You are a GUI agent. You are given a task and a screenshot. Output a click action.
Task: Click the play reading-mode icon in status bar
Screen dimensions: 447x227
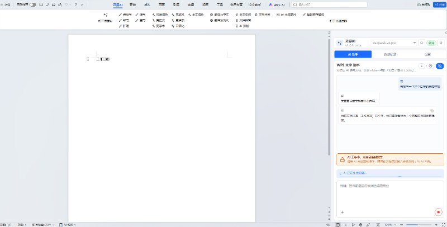click(353, 225)
